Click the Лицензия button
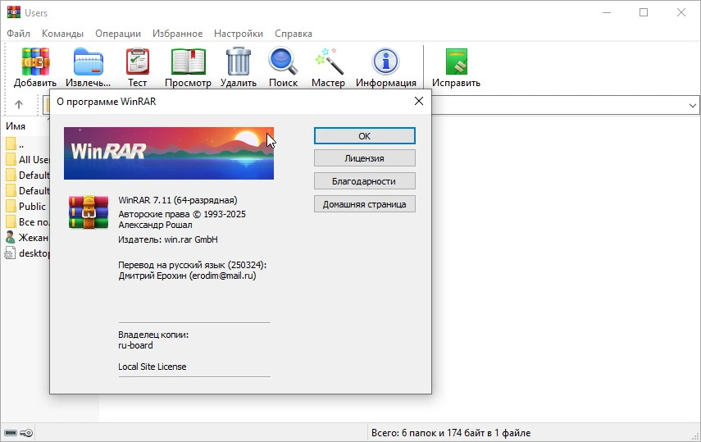Viewport: 701px width, 442px height. coord(364,158)
